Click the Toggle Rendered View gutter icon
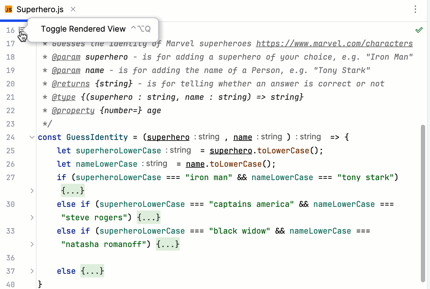 (x=21, y=30)
